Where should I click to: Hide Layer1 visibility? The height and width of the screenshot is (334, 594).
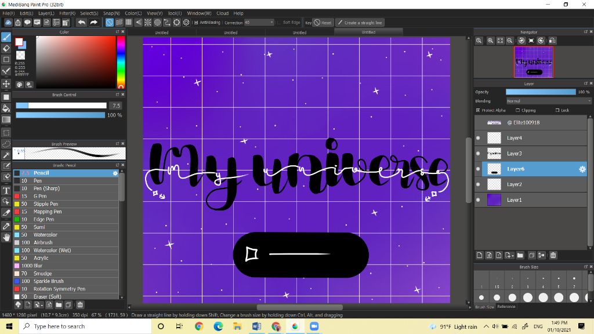[x=478, y=199]
